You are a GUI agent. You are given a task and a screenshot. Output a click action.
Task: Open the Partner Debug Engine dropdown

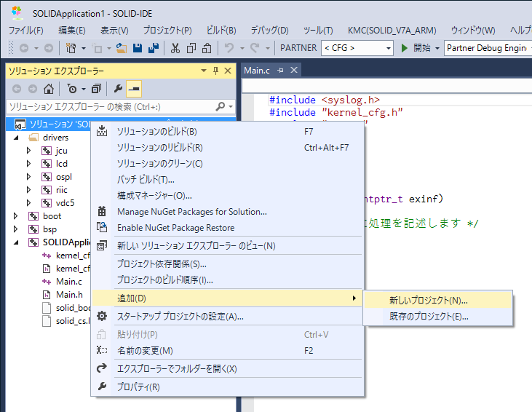tap(488, 48)
